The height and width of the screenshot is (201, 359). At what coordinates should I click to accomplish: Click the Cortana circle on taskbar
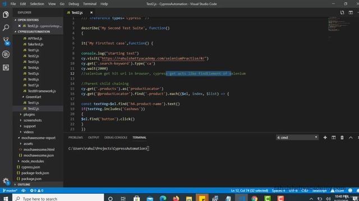click(111, 199)
